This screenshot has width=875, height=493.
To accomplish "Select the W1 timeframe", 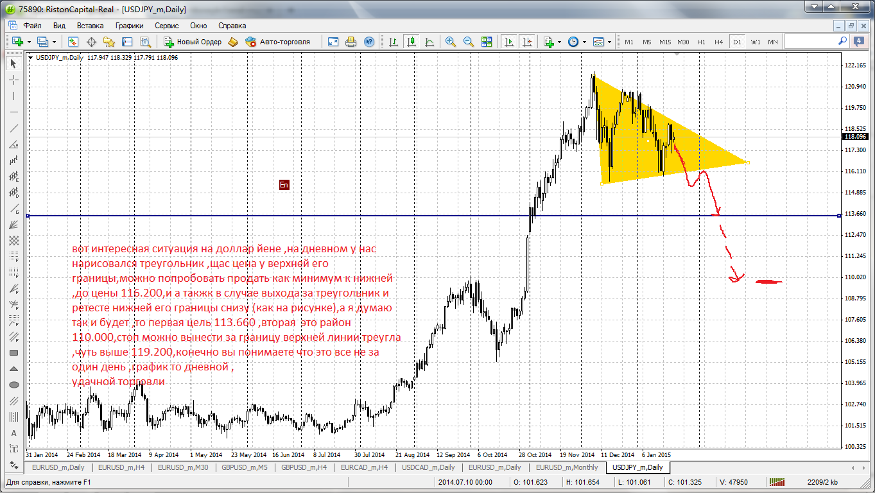I will click(756, 42).
